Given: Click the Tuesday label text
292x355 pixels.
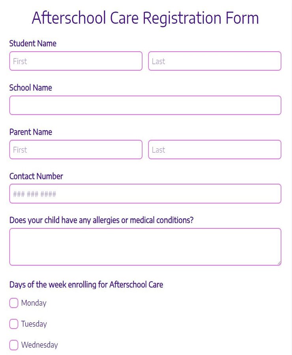Looking at the screenshot, I should tap(34, 324).
